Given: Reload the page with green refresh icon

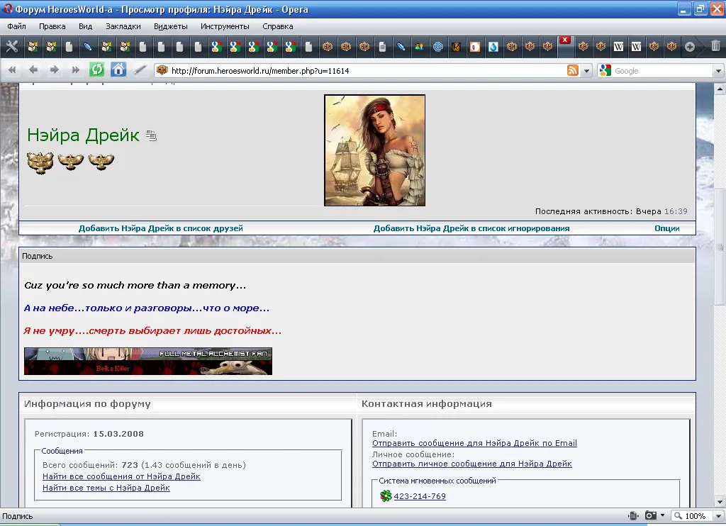Looking at the screenshot, I should (96, 70).
